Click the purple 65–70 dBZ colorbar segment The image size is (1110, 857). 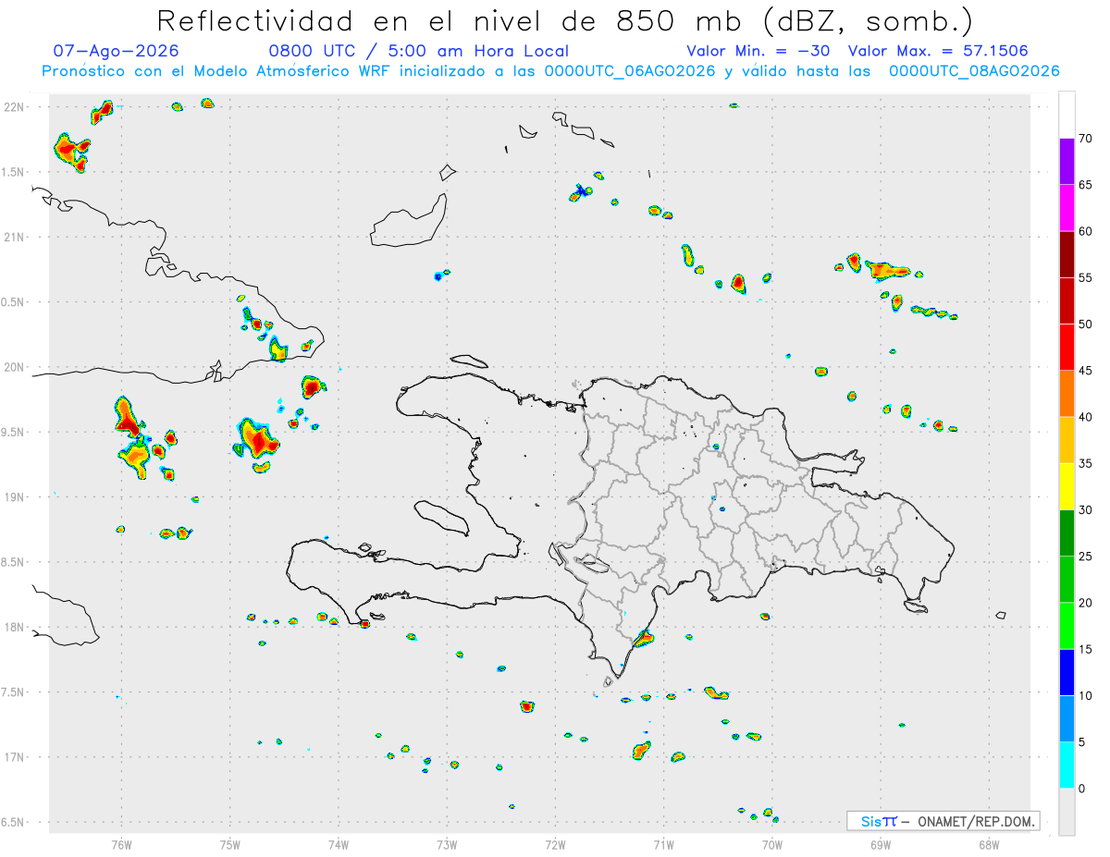point(1067,161)
